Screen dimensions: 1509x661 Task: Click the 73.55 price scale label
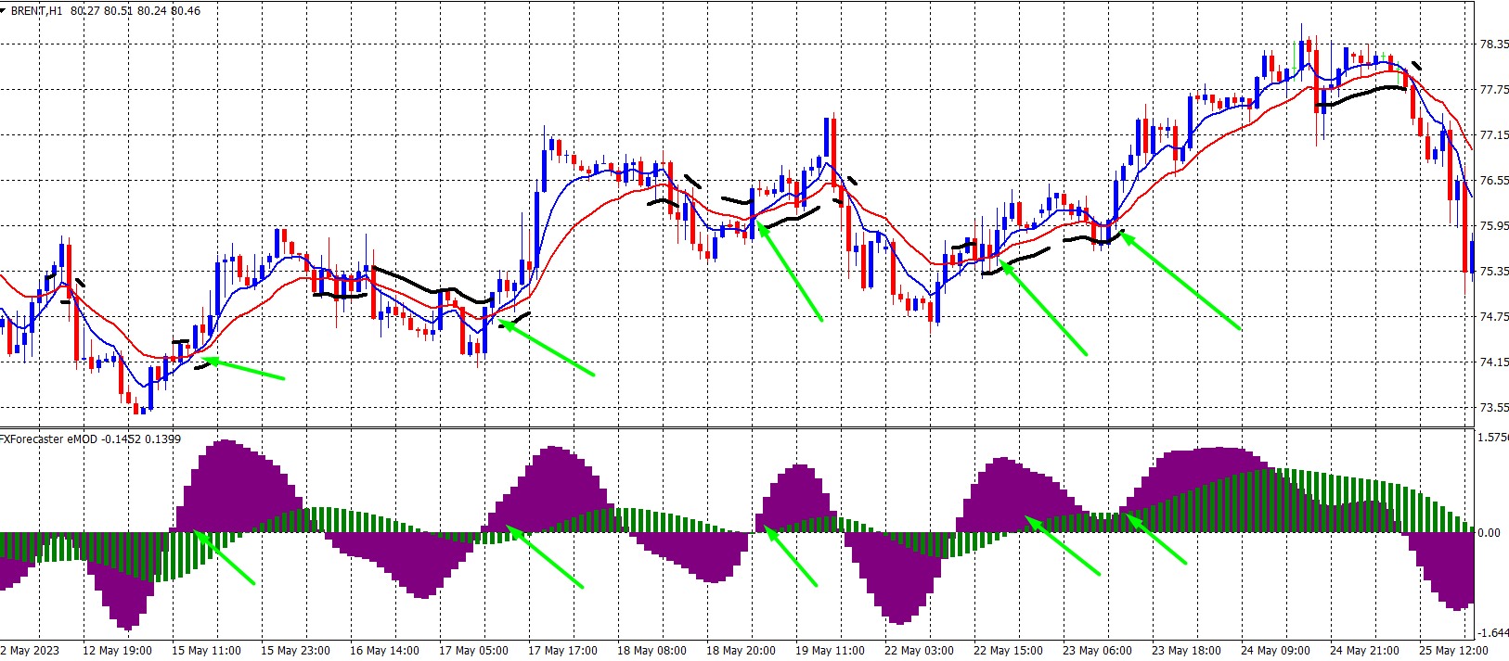1493,408
